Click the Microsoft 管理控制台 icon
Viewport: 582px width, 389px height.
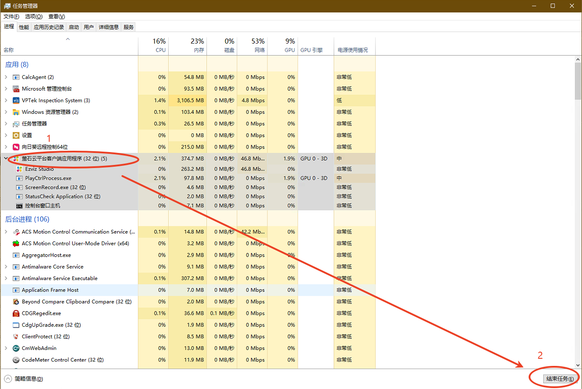[x=16, y=89]
